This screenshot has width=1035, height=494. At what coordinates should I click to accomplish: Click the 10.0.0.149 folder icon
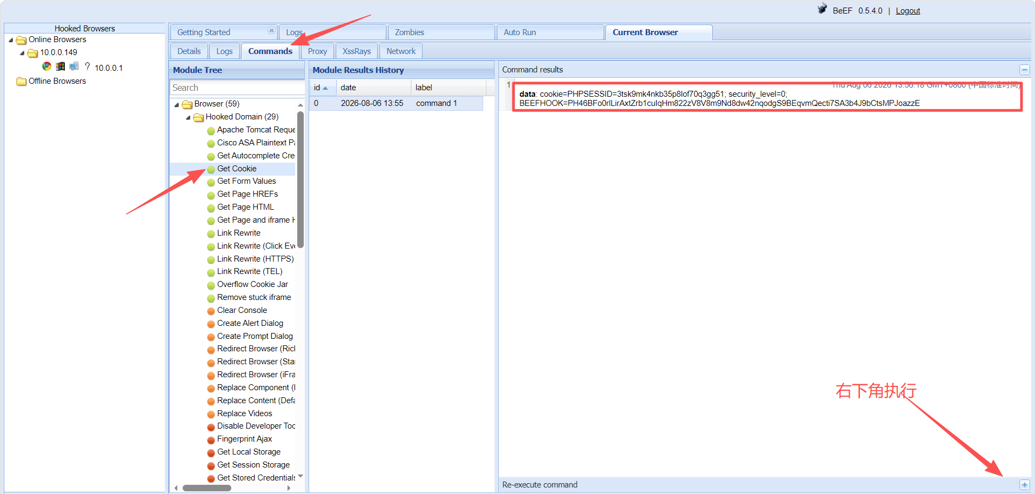pyautogui.click(x=33, y=53)
